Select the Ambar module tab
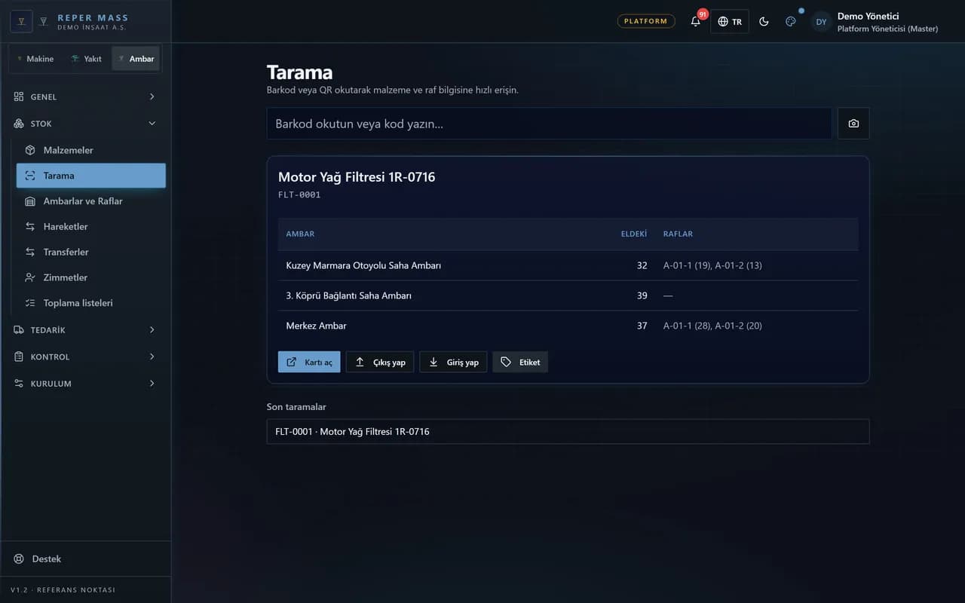 (136, 59)
